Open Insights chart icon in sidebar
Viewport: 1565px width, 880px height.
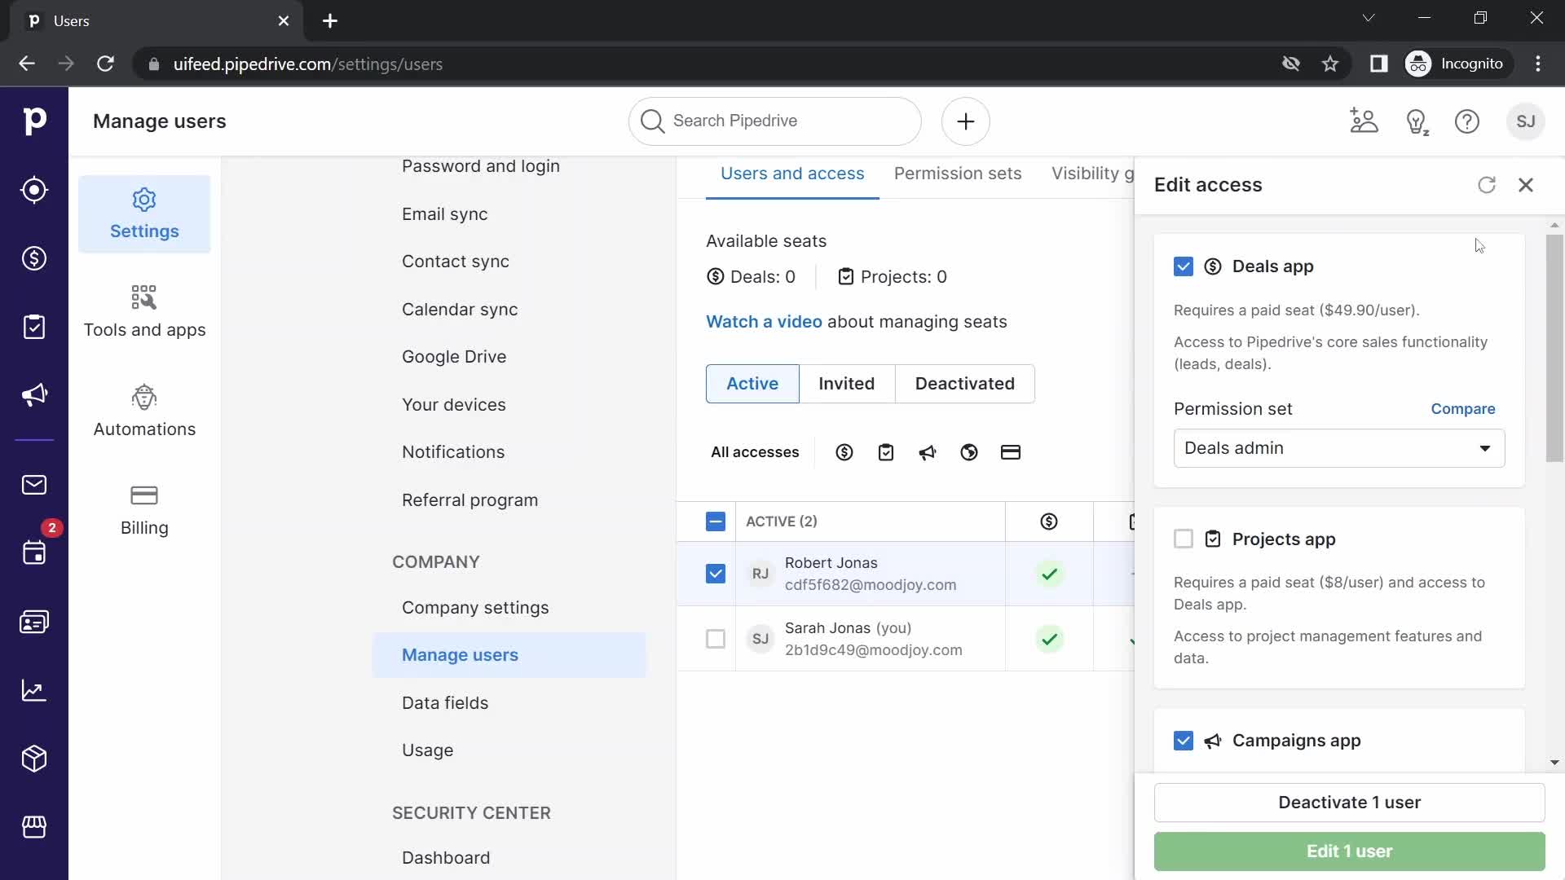tap(34, 690)
